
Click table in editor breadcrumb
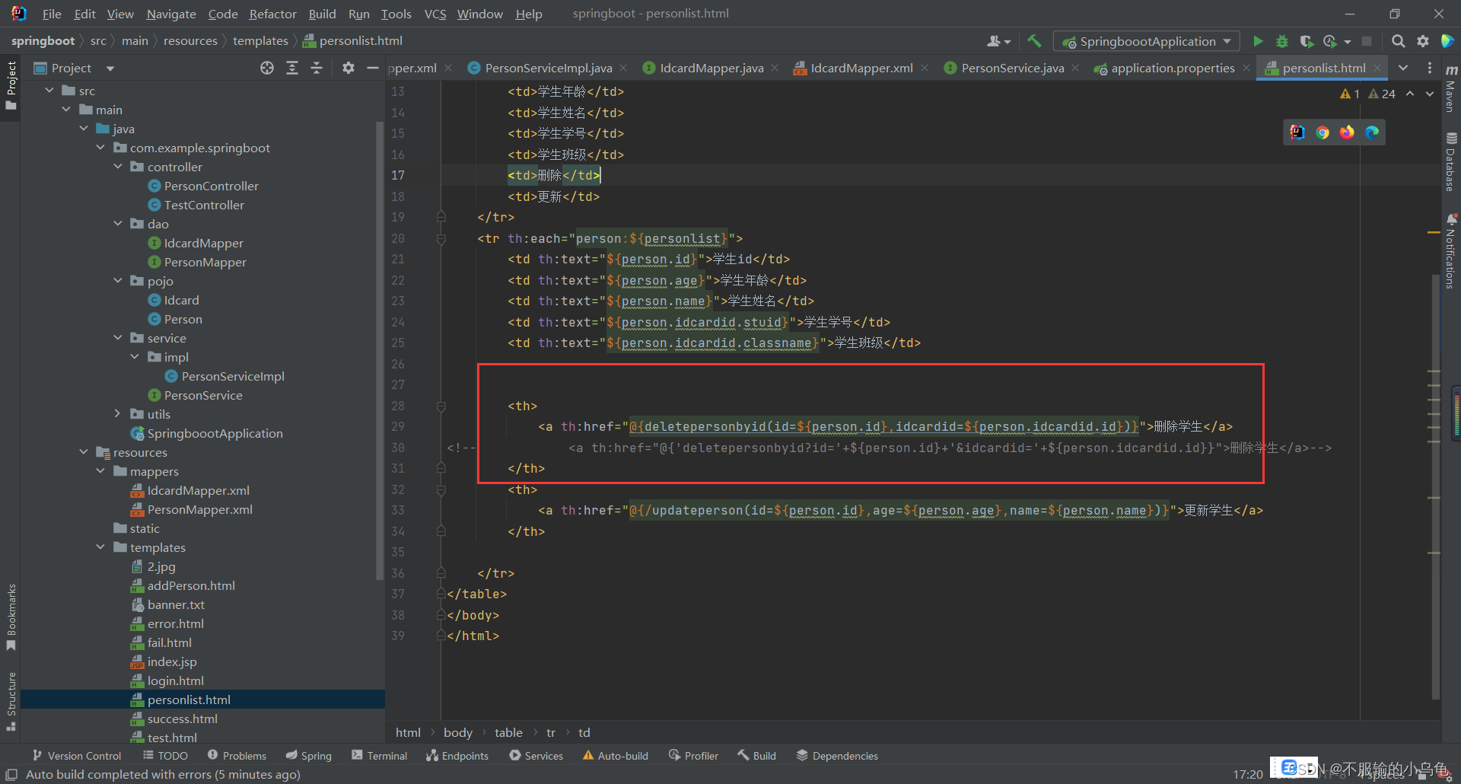click(x=508, y=732)
